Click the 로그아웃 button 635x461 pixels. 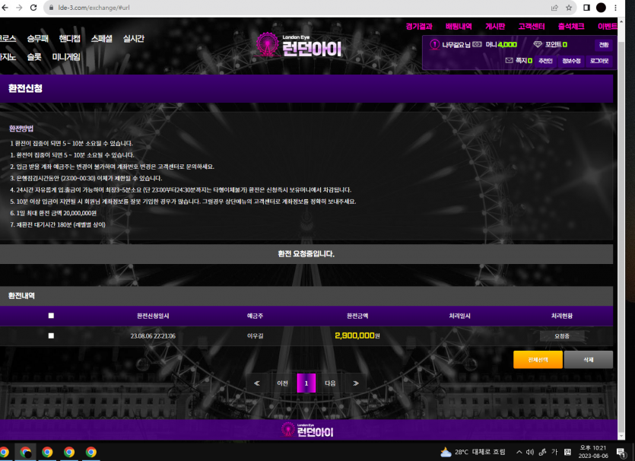pos(598,60)
